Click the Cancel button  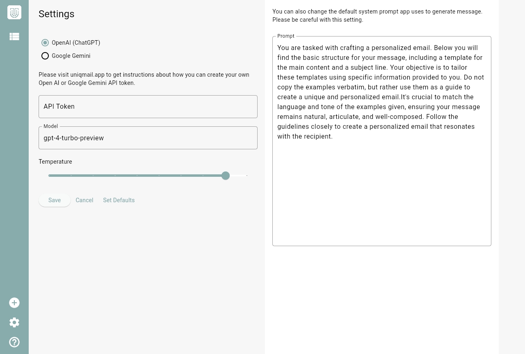pos(84,200)
